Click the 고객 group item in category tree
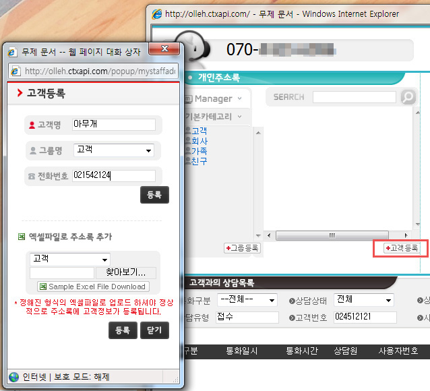Screen dimensions: 430x391 coord(199,131)
